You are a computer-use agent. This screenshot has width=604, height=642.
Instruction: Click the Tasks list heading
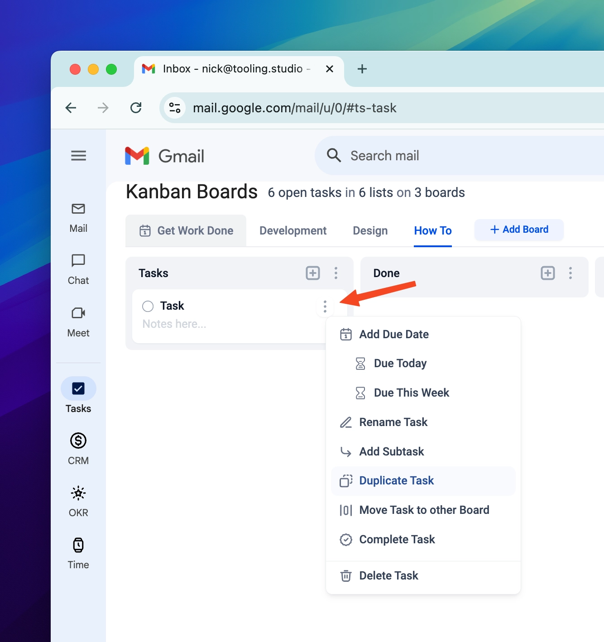[x=153, y=273]
